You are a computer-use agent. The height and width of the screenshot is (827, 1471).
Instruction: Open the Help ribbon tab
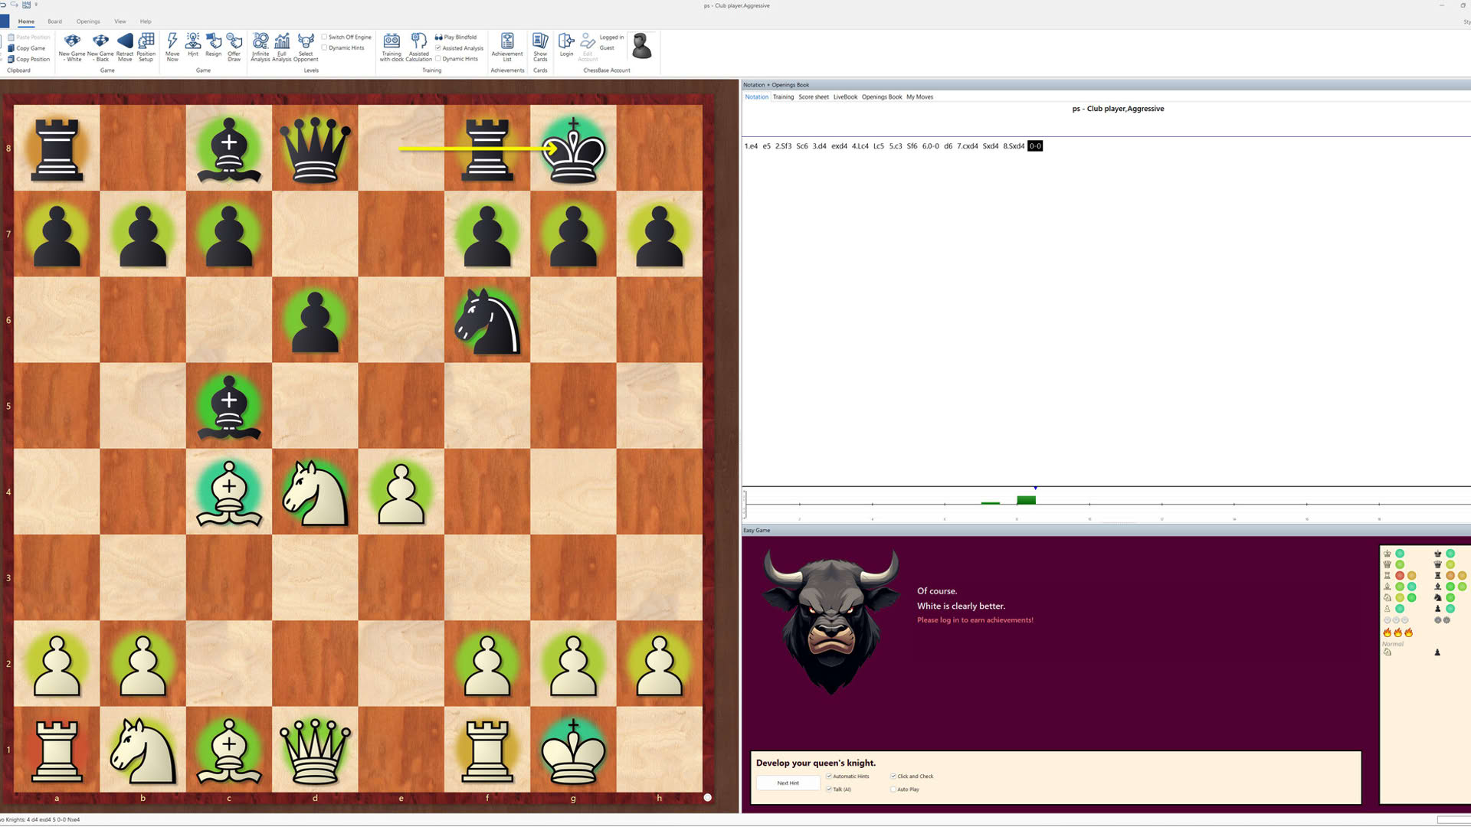[146, 21]
